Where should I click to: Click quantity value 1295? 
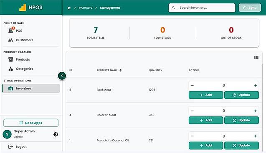(x=152, y=90)
